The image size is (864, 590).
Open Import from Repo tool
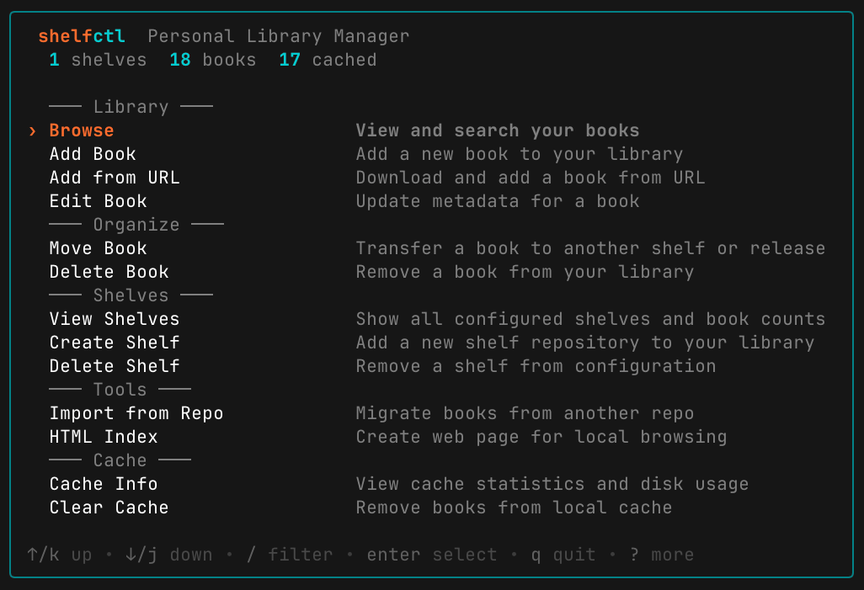(x=136, y=413)
